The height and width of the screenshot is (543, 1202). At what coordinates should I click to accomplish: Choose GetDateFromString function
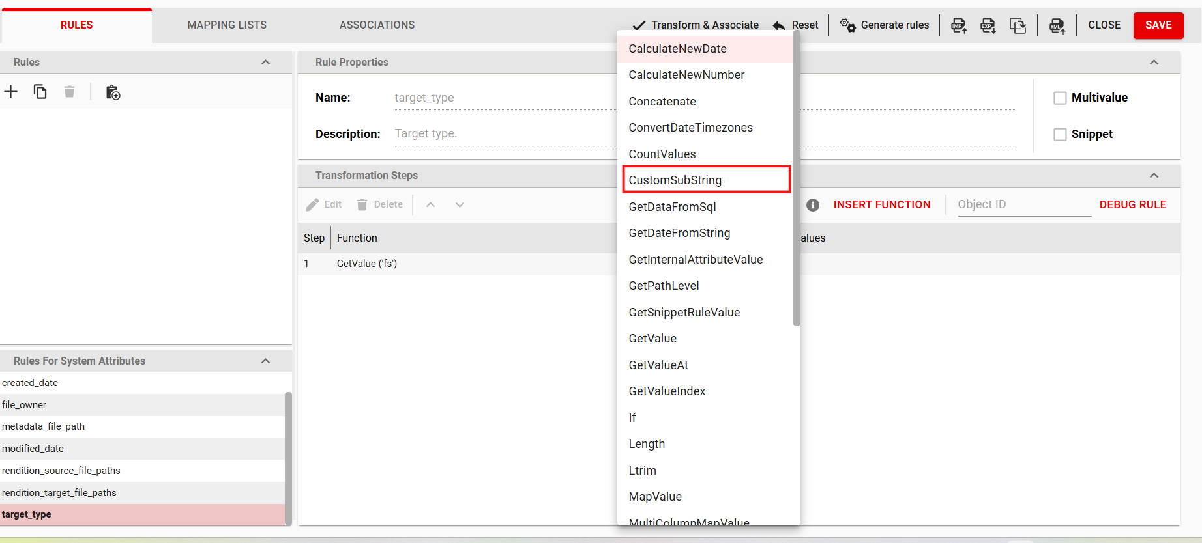pyautogui.click(x=705, y=233)
